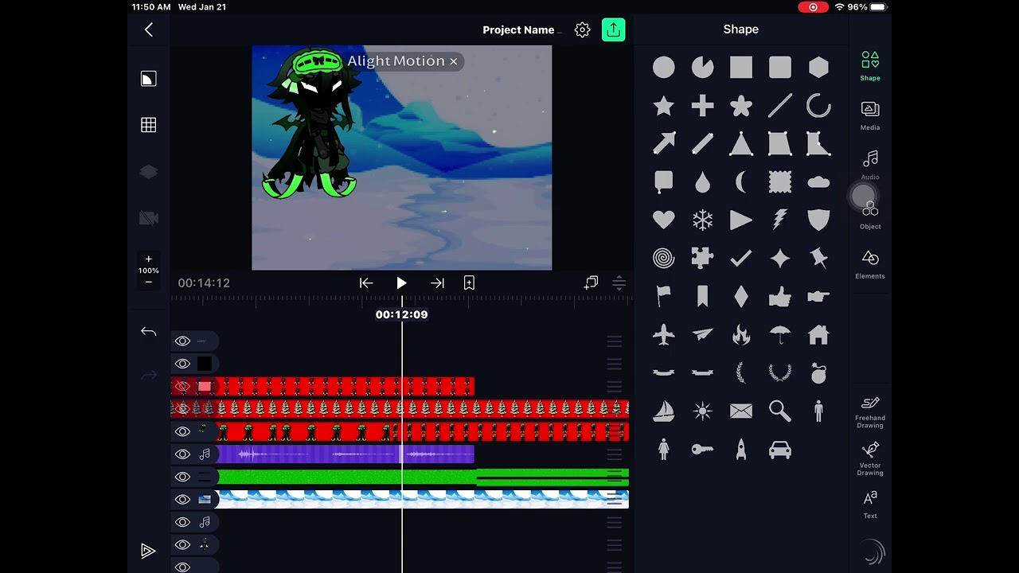Choose Freehand Drawing
This screenshot has width=1019, height=573.
(870, 411)
